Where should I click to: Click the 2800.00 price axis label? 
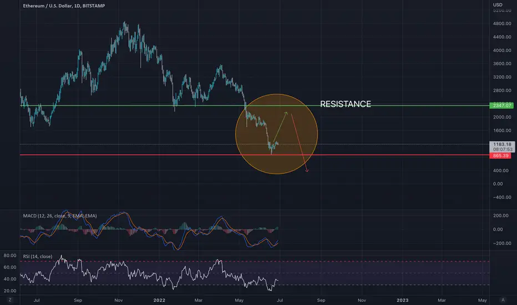(502, 90)
